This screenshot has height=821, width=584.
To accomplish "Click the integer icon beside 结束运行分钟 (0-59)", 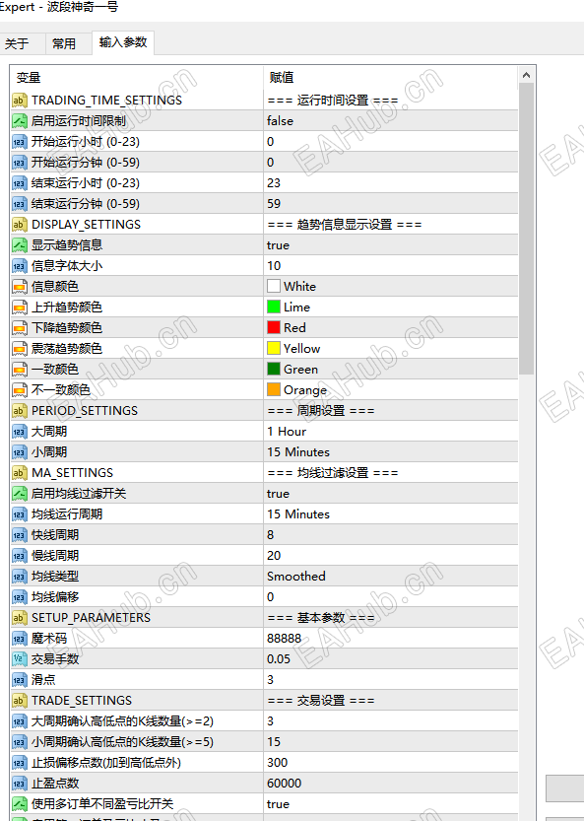I will pyautogui.click(x=20, y=204).
